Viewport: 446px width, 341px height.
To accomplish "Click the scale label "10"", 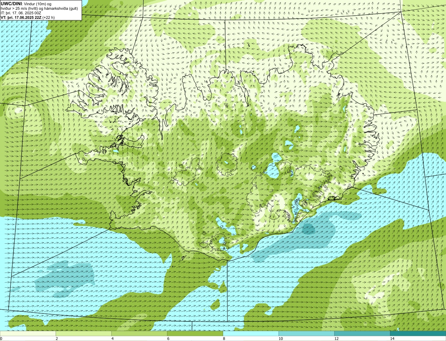I will pos(280,339).
